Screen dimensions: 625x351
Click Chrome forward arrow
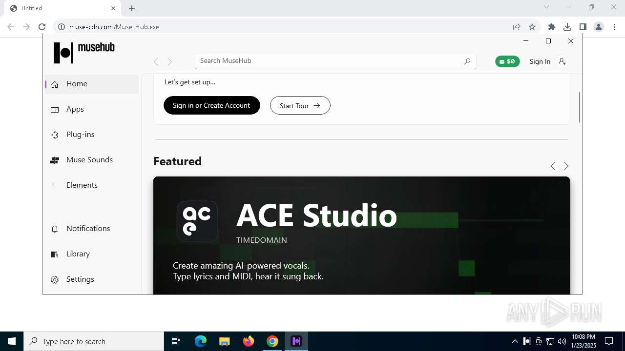coord(26,27)
